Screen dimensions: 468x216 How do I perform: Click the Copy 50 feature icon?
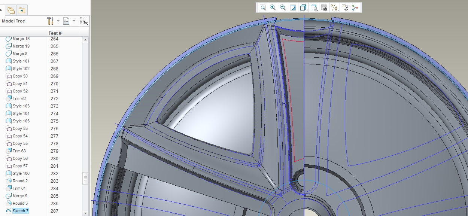(9, 76)
